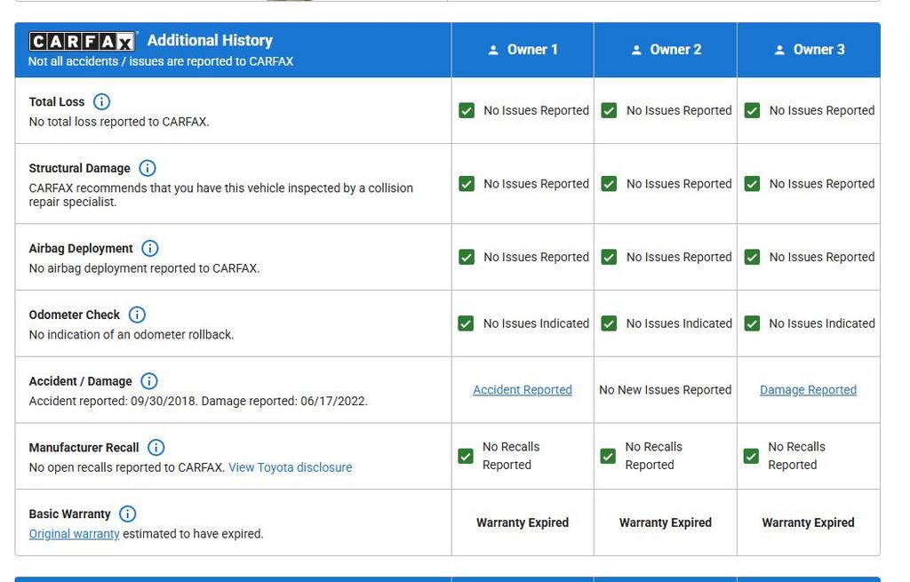This screenshot has width=910, height=582.
Task: Click the Basic Warranty info icon
Action: [x=128, y=514]
